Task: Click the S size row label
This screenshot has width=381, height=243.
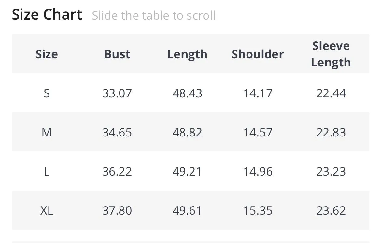Action: 47,93
